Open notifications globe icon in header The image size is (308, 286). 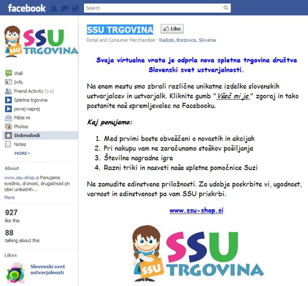tap(75, 8)
